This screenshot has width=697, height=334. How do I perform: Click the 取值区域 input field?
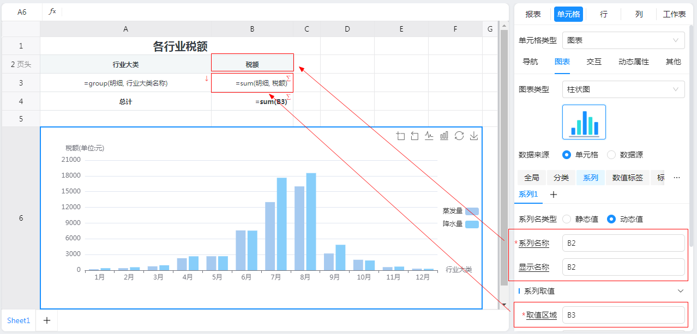point(623,315)
